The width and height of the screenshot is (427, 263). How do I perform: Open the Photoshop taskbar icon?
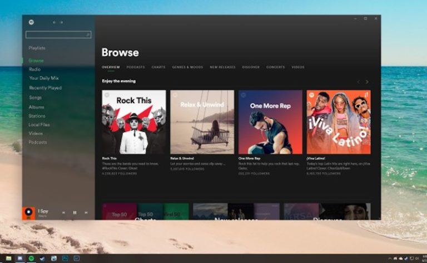point(65,259)
